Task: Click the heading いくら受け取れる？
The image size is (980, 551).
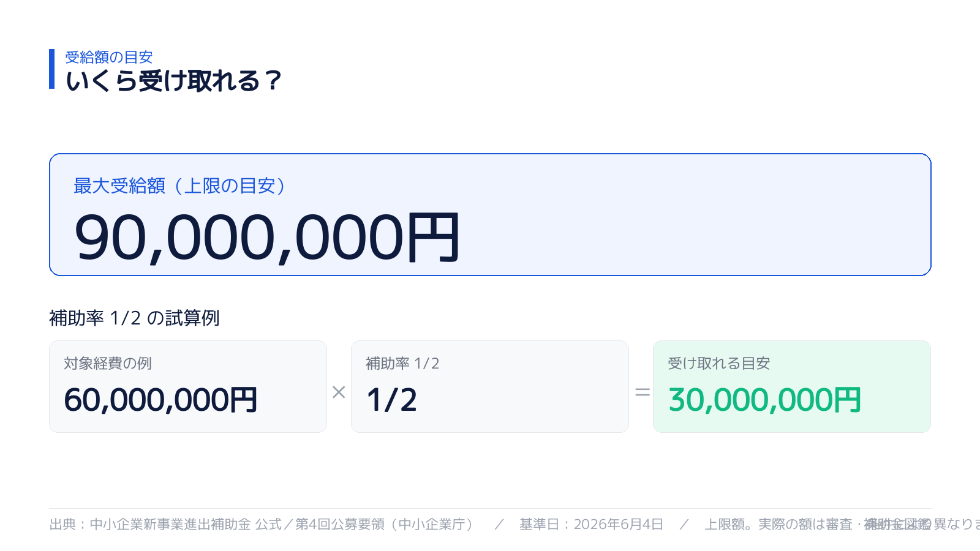Action: point(173,81)
